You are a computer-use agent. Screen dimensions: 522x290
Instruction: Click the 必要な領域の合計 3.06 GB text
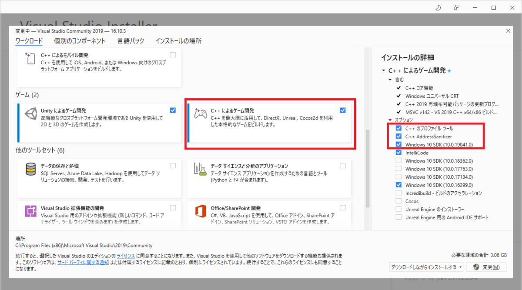click(479, 256)
